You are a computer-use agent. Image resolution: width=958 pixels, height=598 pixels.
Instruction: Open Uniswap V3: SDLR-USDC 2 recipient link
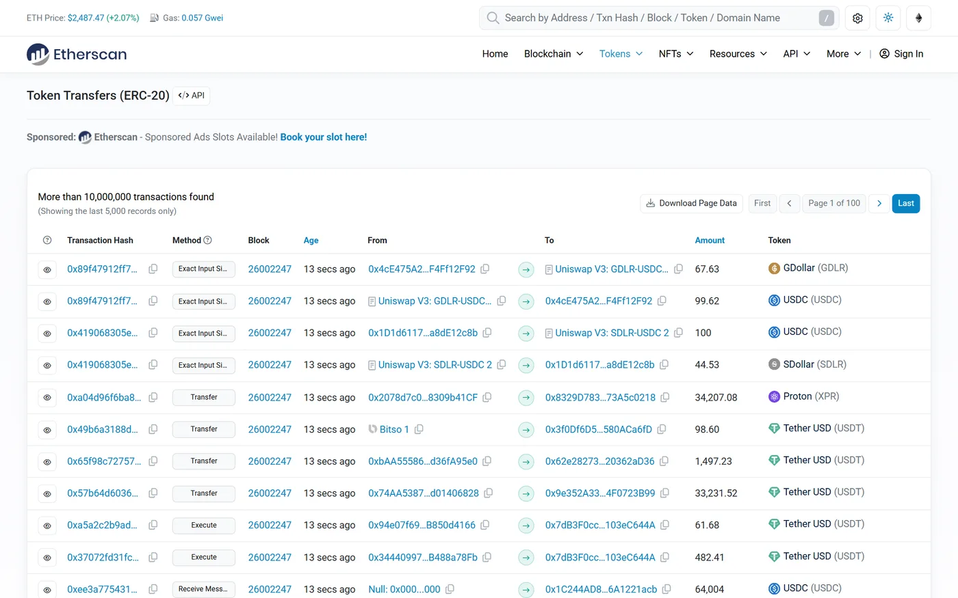(x=612, y=333)
